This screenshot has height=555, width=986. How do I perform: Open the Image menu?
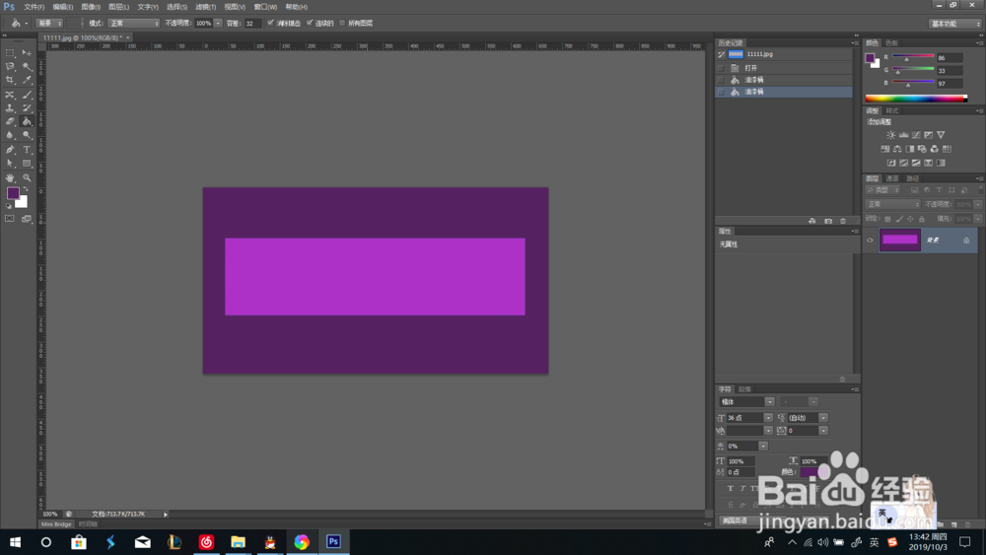[x=91, y=7]
